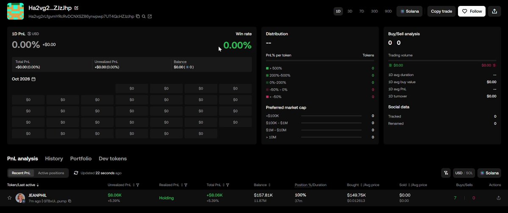Open wallet address in external explorer
Image resolution: width=508 pixels, height=213 pixels.
(150, 16)
